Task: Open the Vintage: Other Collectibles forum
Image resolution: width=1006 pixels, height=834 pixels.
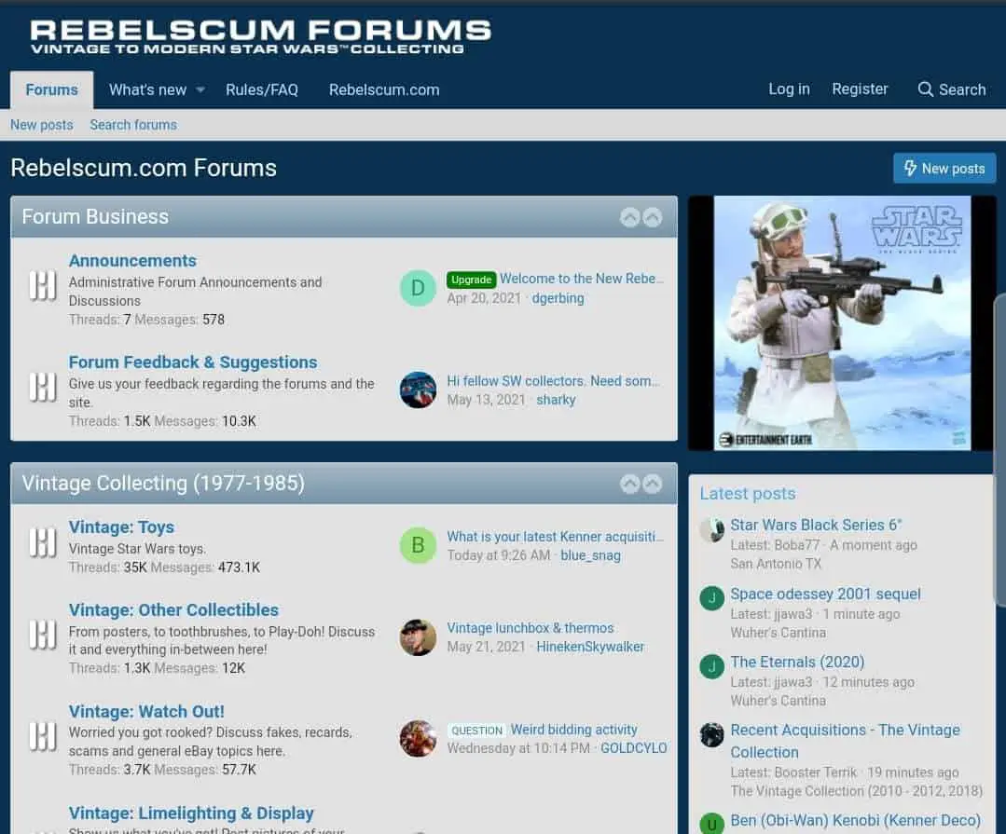Action: (x=173, y=609)
